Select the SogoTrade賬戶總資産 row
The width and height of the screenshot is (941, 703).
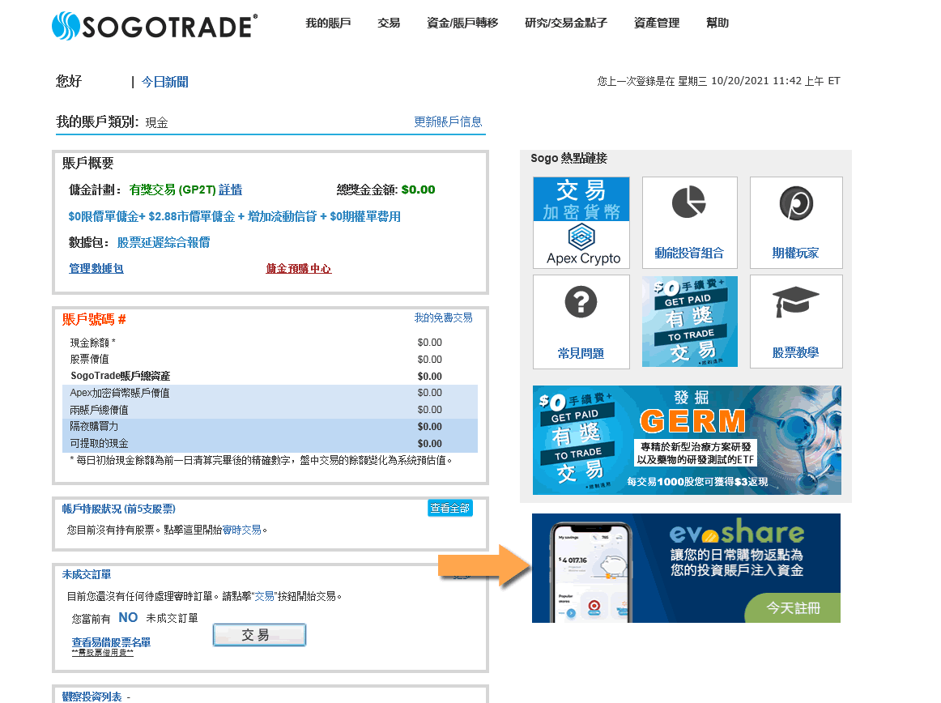click(270, 376)
